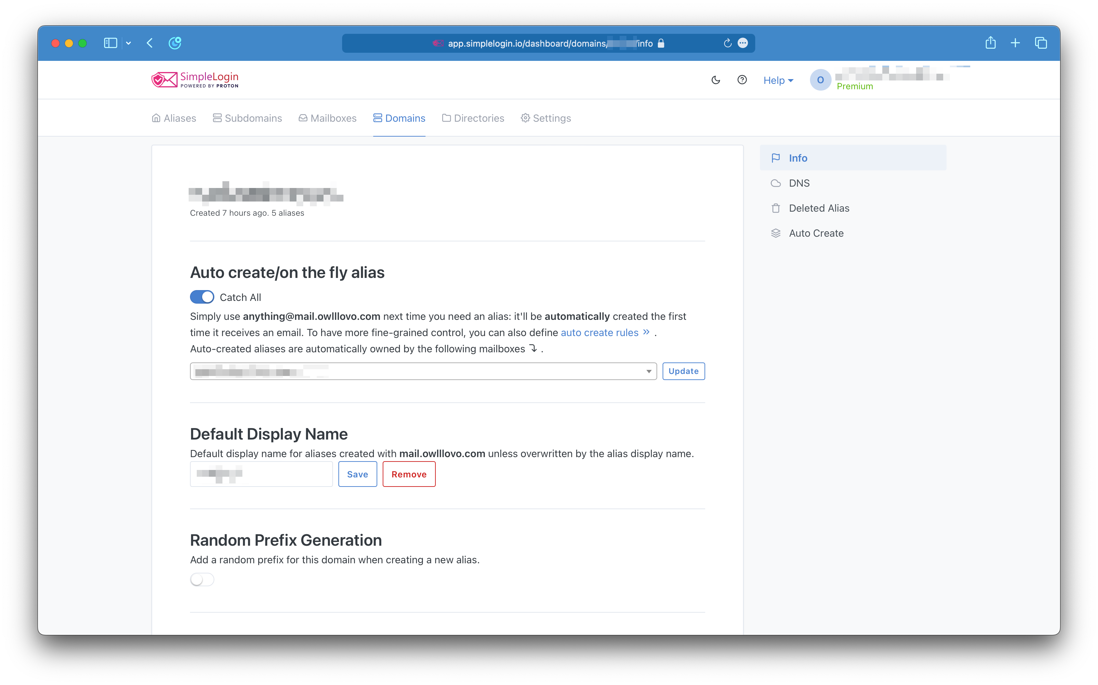Disable the Catch All toggle
The width and height of the screenshot is (1098, 685).
(202, 297)
